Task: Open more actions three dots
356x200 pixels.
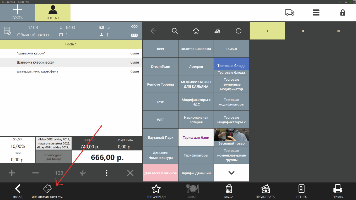Action: [x=106, y=173]
